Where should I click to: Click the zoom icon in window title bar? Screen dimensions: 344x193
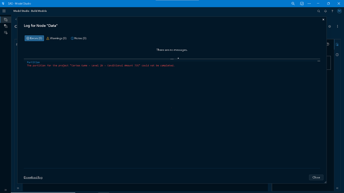coord(293,3)
